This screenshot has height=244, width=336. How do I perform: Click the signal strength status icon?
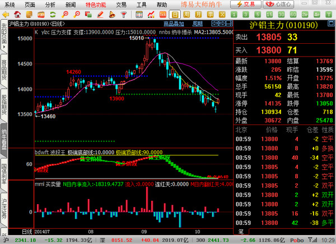[312, 240]
